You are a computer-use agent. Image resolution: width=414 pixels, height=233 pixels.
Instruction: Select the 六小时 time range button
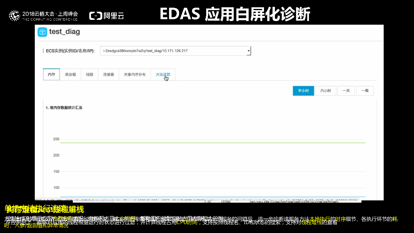[325, 91]
